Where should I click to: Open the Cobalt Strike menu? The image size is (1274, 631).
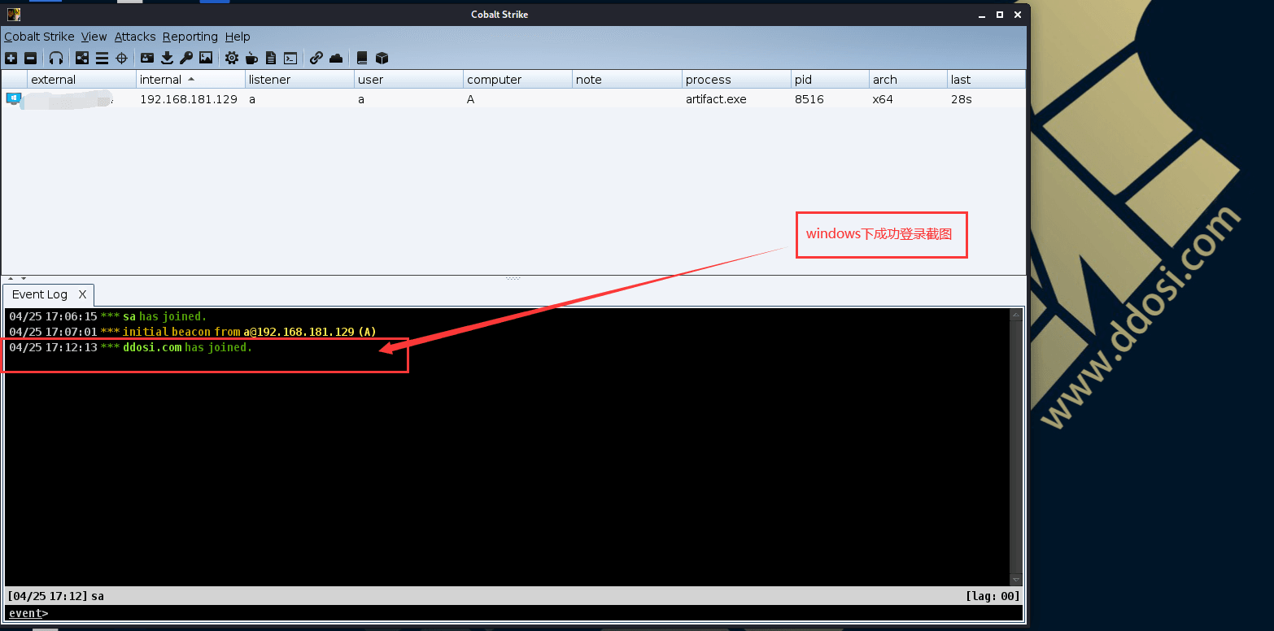tap(39, 37)
